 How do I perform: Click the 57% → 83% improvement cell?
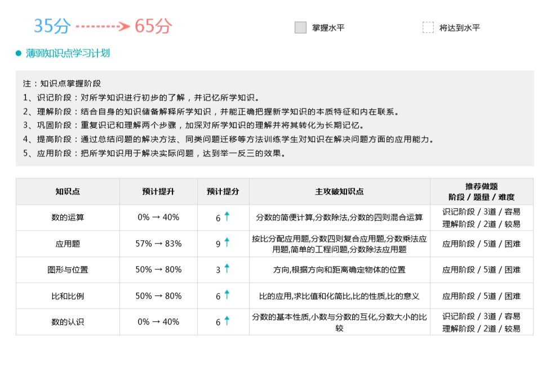158,244
